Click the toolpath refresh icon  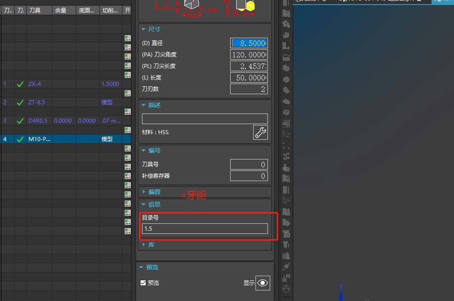coord(286,134)
